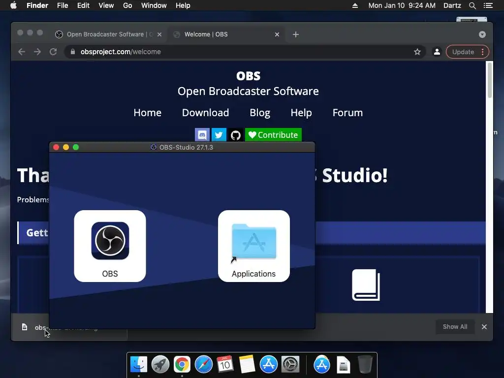The image size is (504, 378).
Task: Close the Open Broadcaster Software tab
Action: tap(159, 34)
